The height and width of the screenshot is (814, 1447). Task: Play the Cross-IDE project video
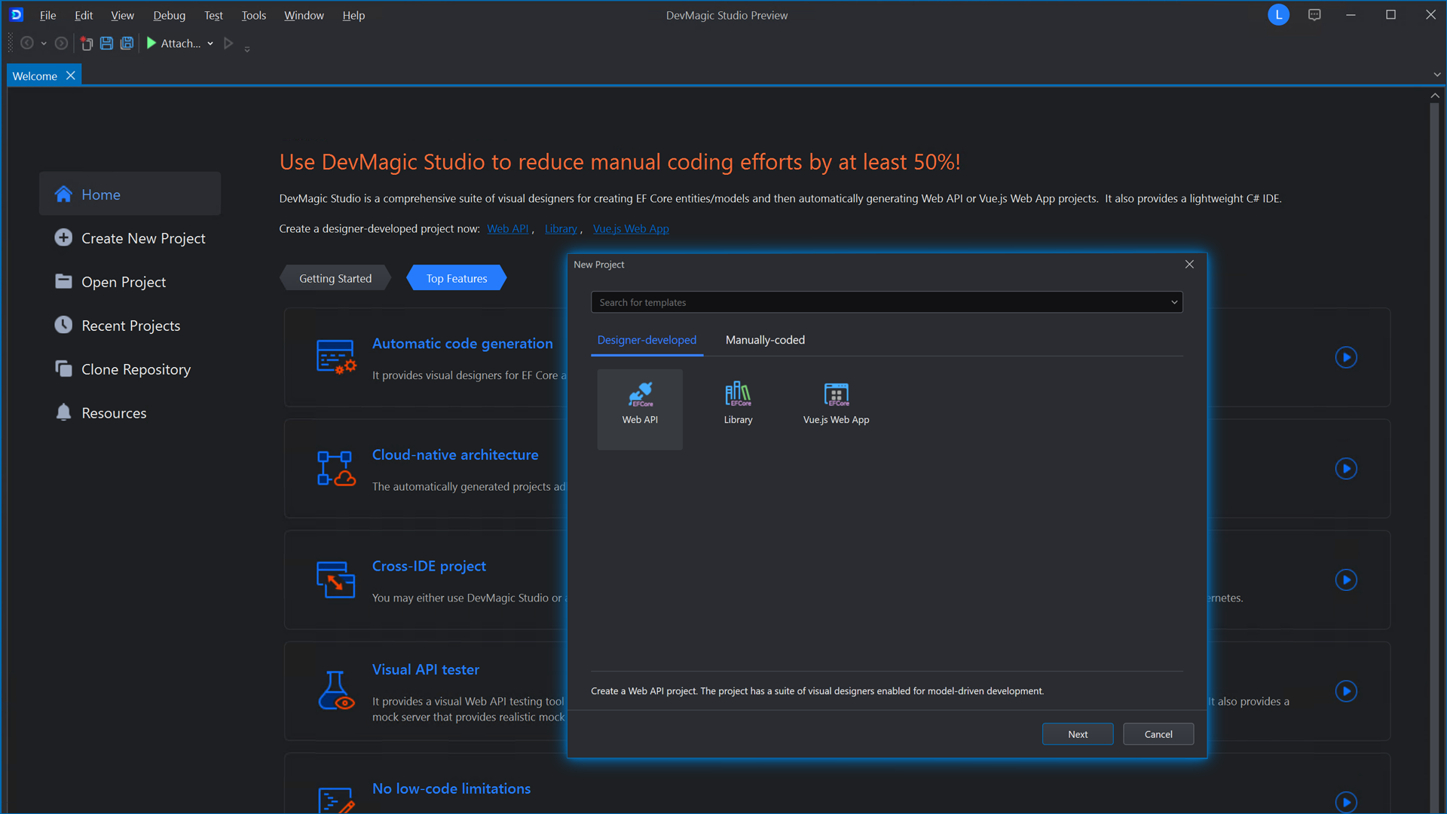point(1346,580)
